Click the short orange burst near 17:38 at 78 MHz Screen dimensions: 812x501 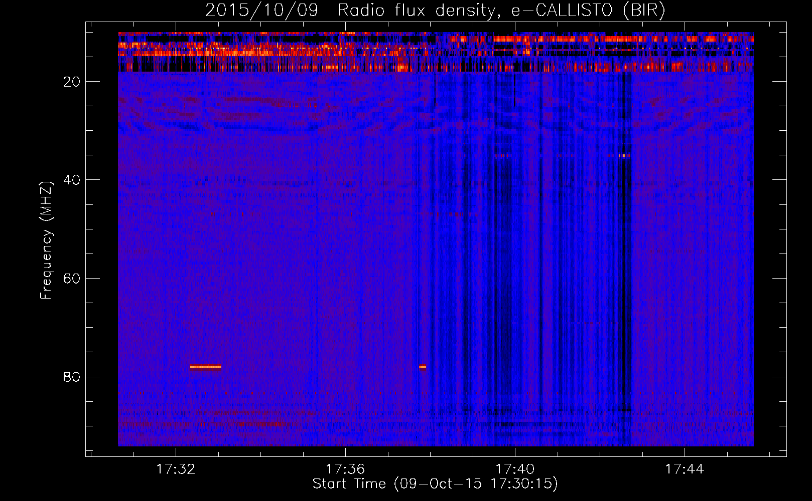[x=423, y=367]
